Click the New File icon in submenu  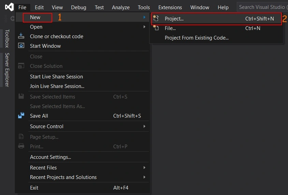tap(156, 28)
